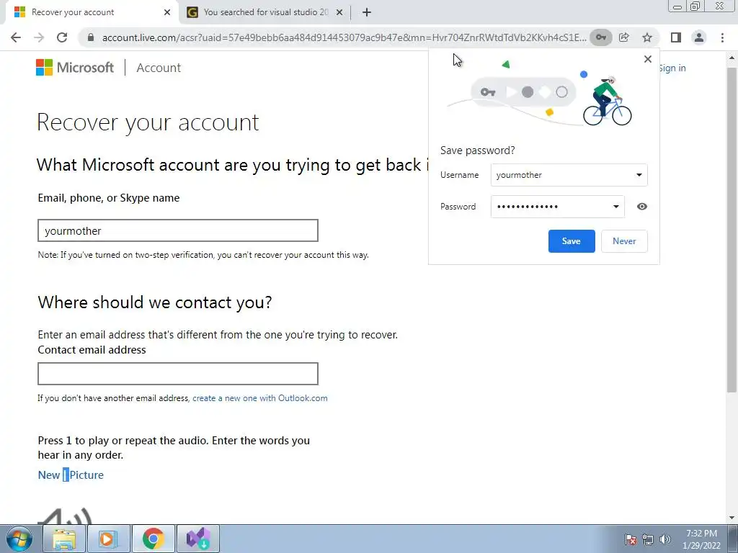
Task: Click the browser forward arrow
Action: tap(39, 37)
